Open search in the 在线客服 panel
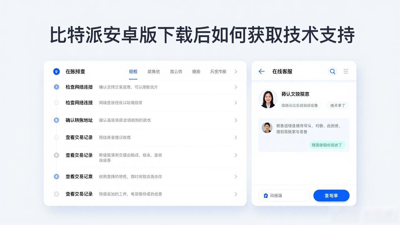 332,72
